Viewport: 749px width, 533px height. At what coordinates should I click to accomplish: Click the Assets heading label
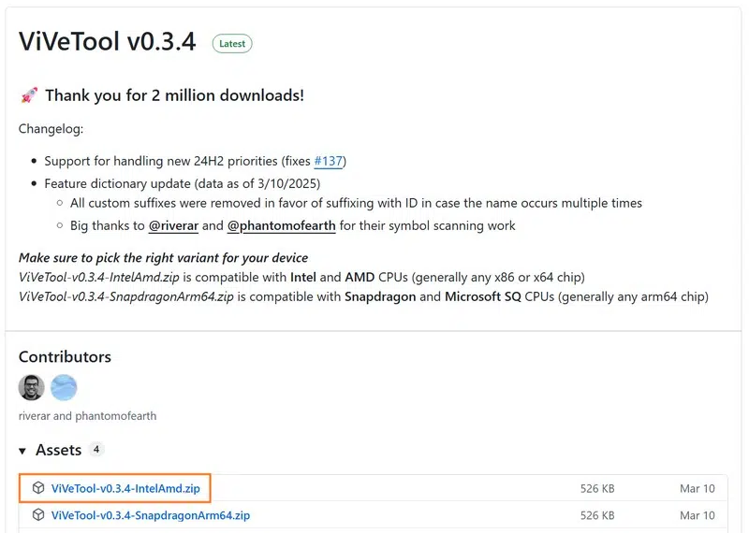pos(58,450)
